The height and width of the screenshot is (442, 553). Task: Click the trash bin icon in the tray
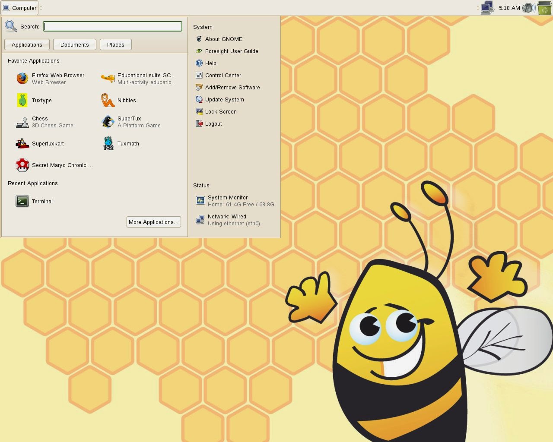point(544,8)
